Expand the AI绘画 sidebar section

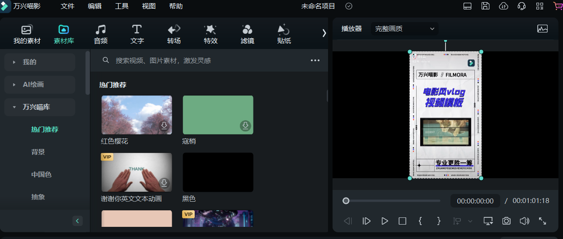coord(40,85)
